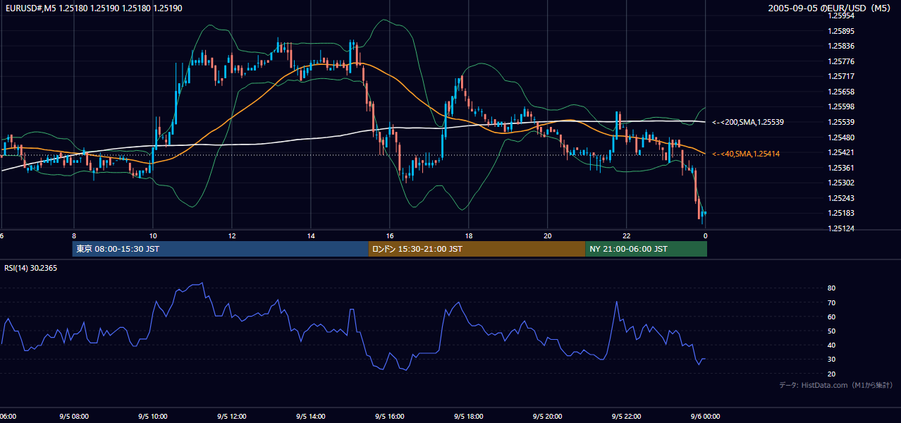The height and width of the screenshot is (423, 901).
Task: Click price axis level 1.25895
Action: 841,31
